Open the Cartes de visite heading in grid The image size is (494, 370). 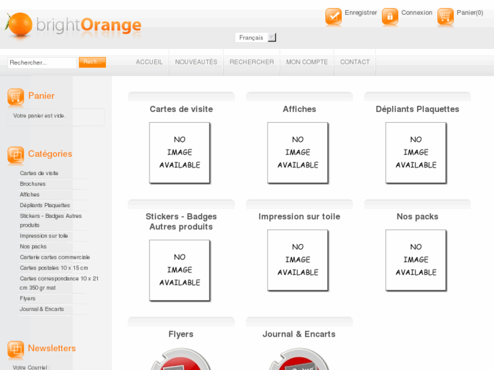(181, 109)
